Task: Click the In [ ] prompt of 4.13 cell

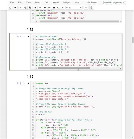Action: [21, 83]
